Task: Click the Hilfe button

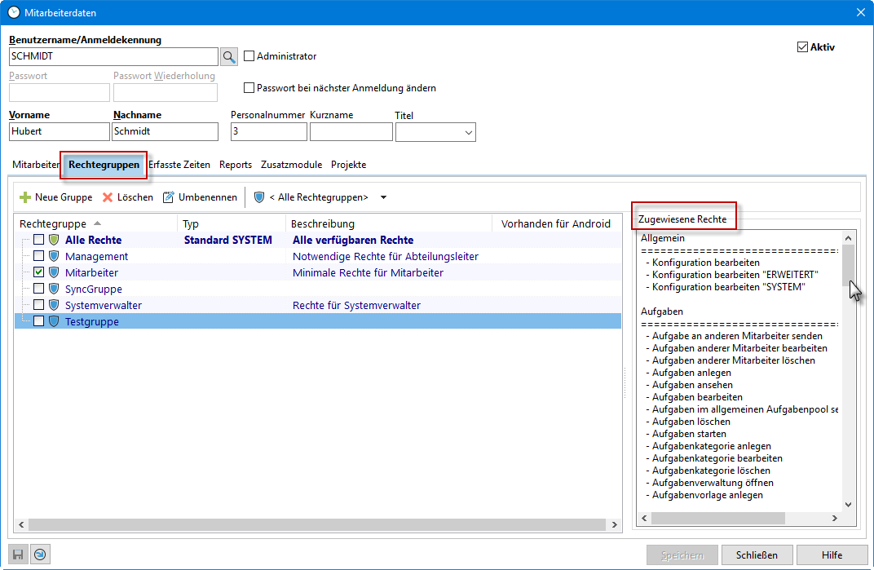Action: click(x=832, y=555)
